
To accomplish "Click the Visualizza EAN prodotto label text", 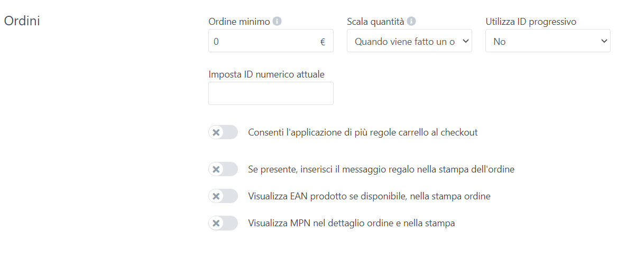I will 369,196.
